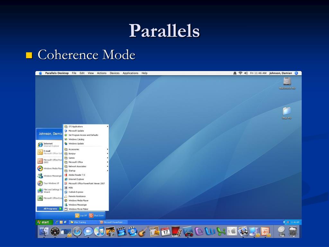Expand Microsoft Office program folder

[86, 162]
